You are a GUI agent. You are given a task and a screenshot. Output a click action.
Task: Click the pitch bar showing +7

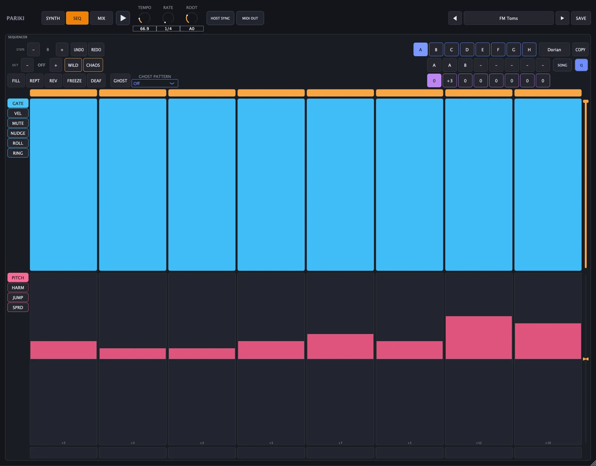point(340,347)
